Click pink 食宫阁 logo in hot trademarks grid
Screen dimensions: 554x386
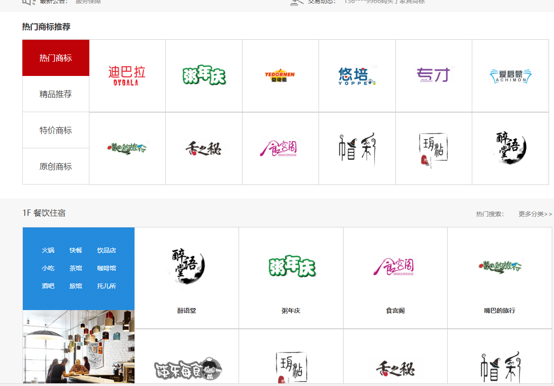point(278,148)
